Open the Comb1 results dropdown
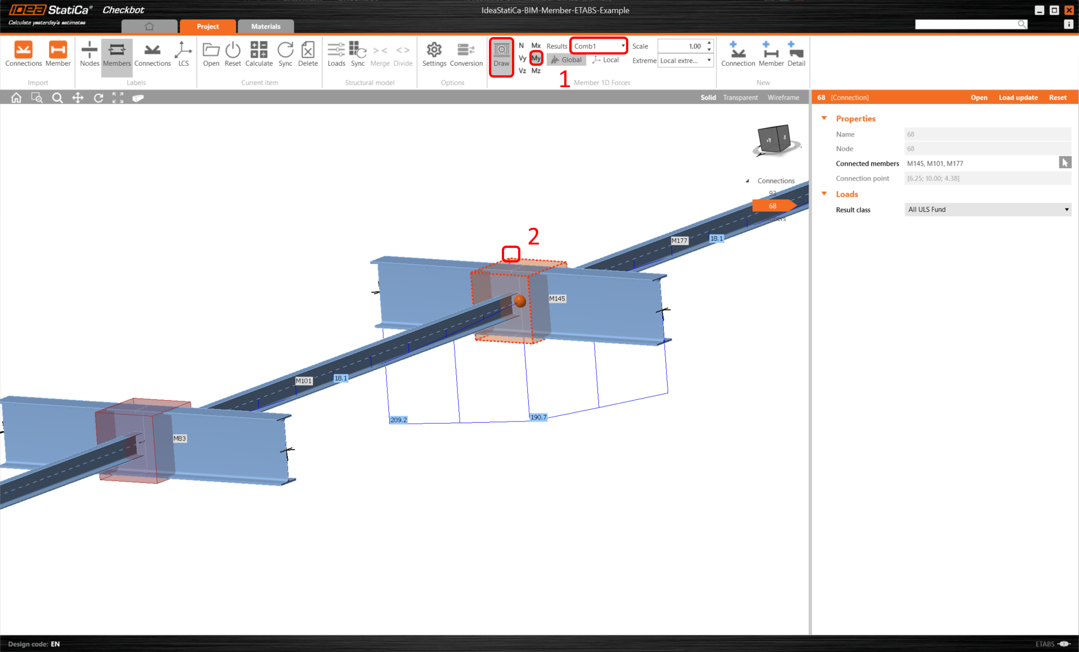 598,46
